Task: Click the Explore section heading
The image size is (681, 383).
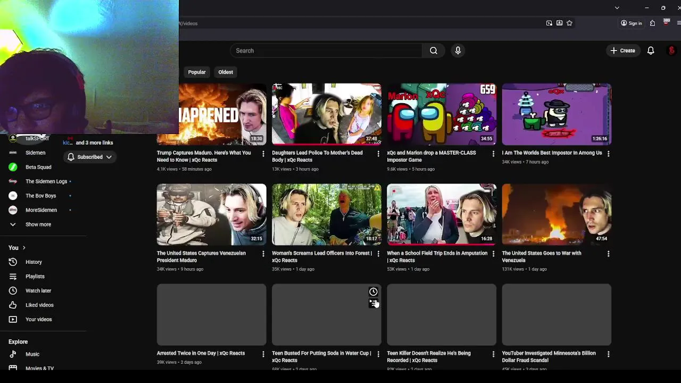Action: [x=18, y=342]
